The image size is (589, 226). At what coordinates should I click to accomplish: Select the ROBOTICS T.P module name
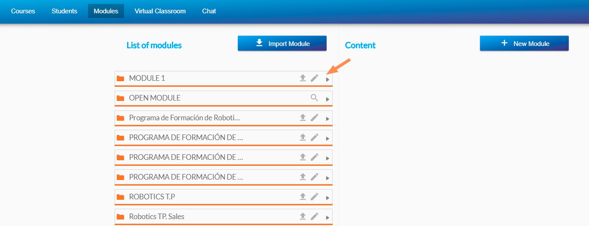[152, 197]
